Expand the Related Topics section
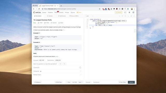 (x=57, y=75)
